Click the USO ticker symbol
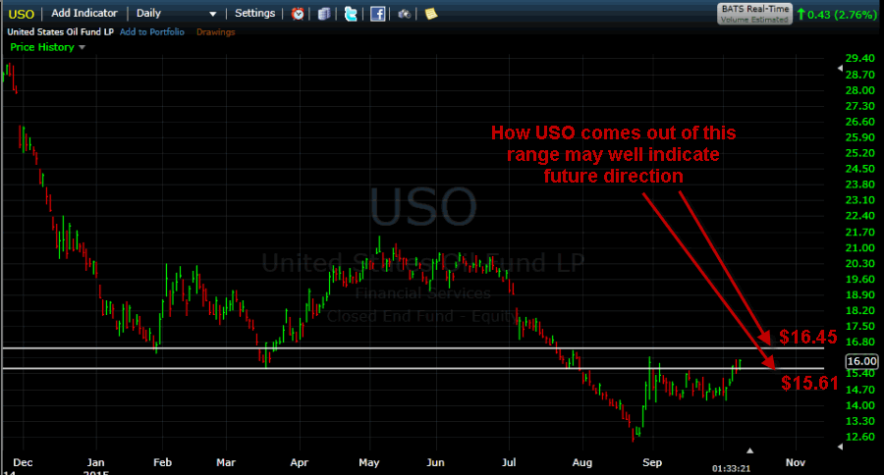The height and width of the screenshot is (475, 884). pyautogui.click(x=22, y=14)
